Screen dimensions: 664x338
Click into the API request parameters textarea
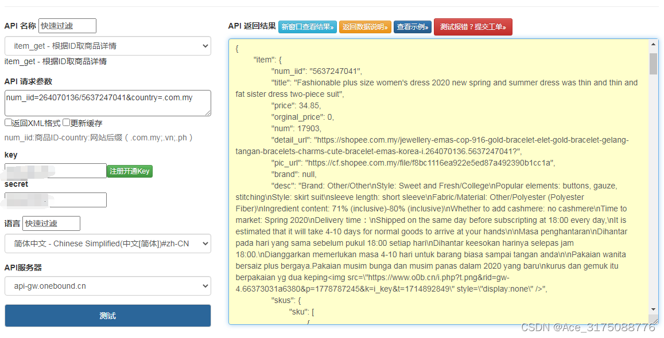coord(107,103)
